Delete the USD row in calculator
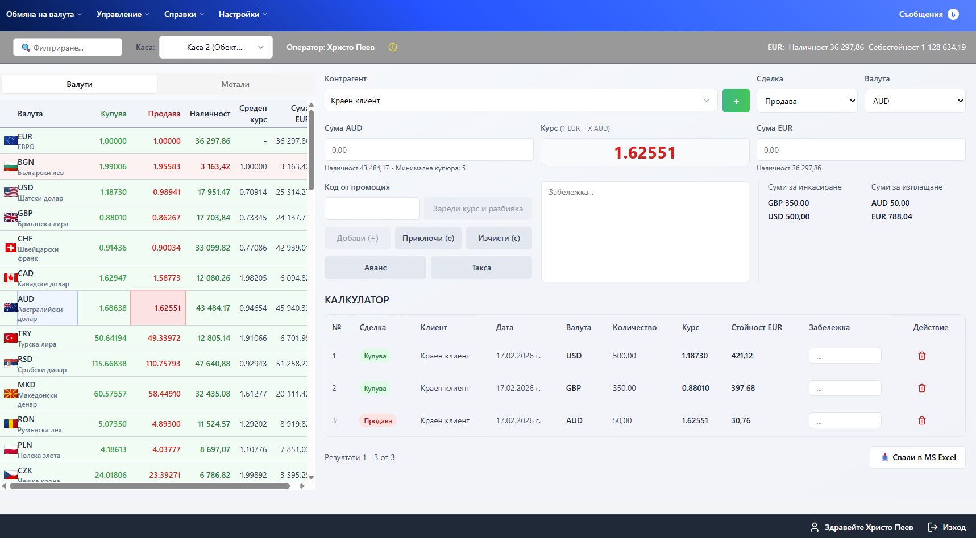This screenshot has height=538, width=976. coord(921,356)
